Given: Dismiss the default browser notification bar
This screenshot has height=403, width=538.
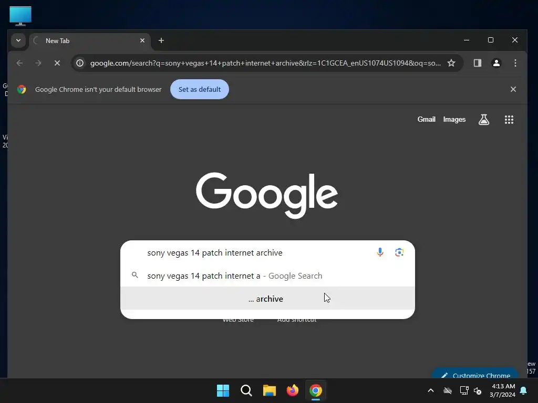Looking at the screenshot, I should (513, 89).
